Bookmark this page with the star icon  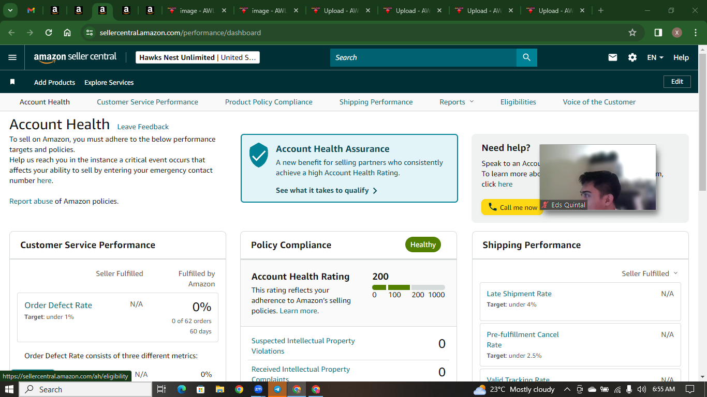[632, 33]
